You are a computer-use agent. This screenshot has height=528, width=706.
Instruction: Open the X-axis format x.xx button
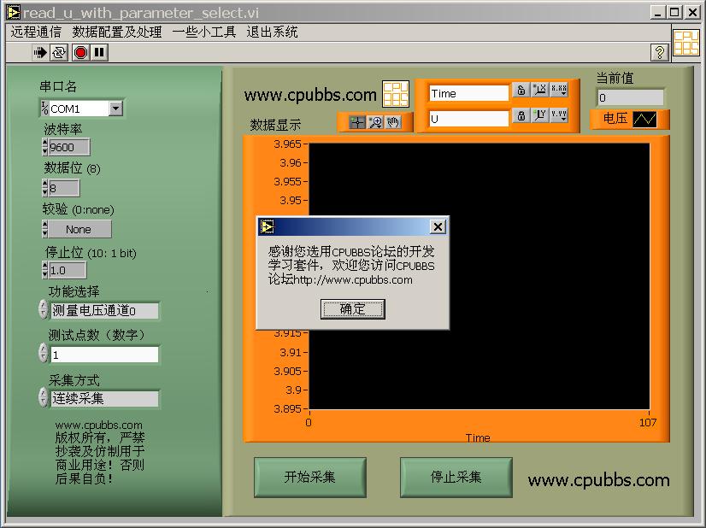(559, 90)
